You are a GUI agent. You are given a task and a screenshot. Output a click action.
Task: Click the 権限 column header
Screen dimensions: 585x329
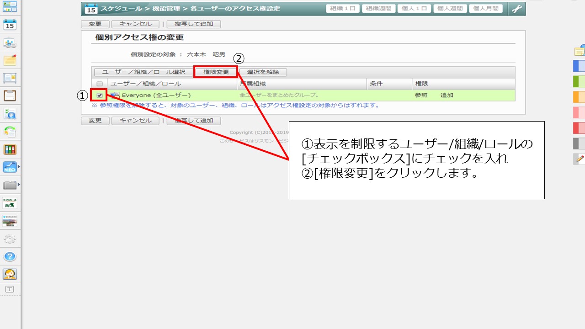tap(421, 84)
